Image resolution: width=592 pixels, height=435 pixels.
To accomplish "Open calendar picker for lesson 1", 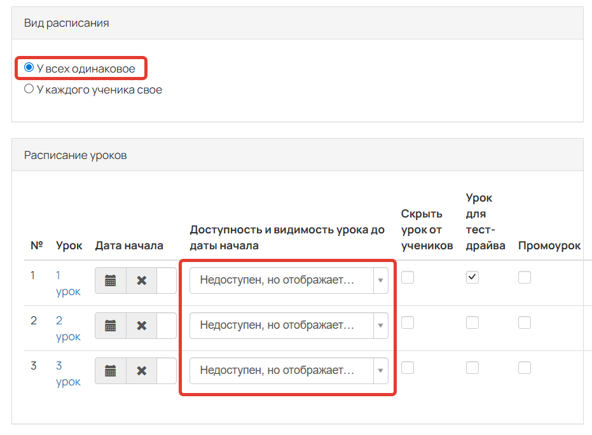I will (111, 280).
